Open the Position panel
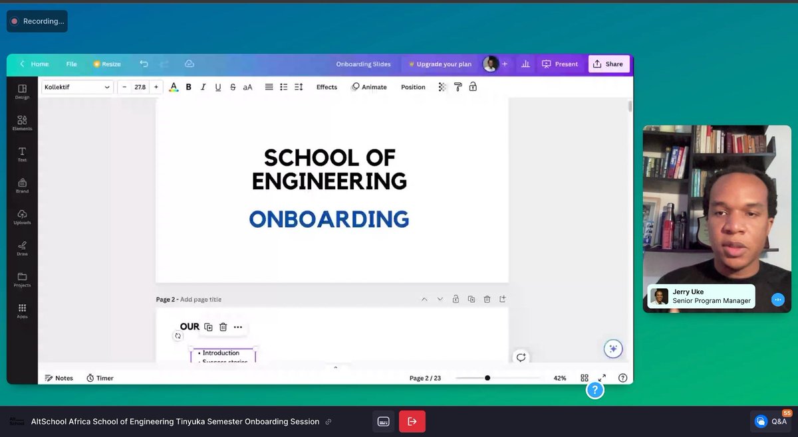This screenshot has height=437, width=798. click(413, 87)
